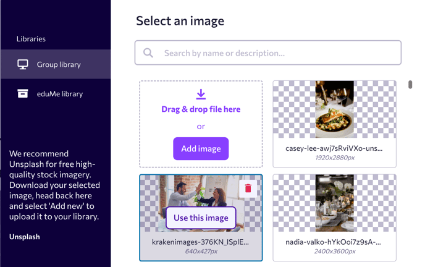Click the image list scrollbar handle
The width and height of the screenshot is (425, 267).
pos(410,85)
